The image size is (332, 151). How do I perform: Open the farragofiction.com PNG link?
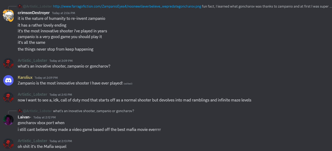[127, 6]
